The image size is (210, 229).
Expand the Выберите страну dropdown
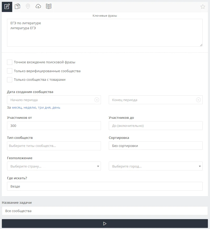(x=54, y=166)
